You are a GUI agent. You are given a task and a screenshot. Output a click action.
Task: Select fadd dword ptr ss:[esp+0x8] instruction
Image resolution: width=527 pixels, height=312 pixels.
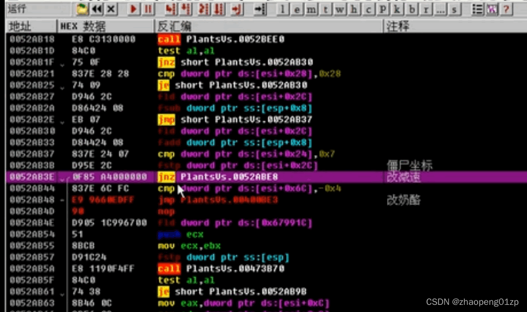pyautogui.click(x=235, y=142)
